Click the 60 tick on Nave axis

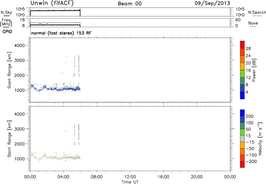[x=238, y=20]
